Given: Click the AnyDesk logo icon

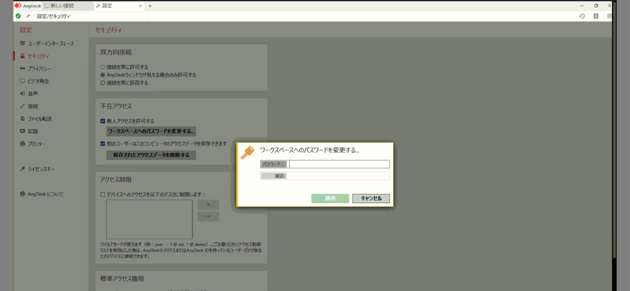Looking at the screenshot, I should pos(18,6).
